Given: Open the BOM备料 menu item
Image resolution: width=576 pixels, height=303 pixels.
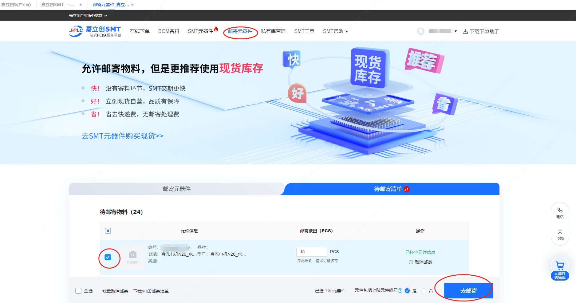Looking at the screenshot, I should [x=169, y=31].
